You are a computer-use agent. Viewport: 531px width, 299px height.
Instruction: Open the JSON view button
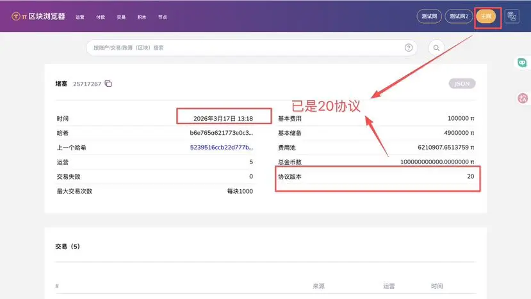click(x=462, y=84)
